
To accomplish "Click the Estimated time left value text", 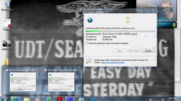I will (x=120, y=34).
